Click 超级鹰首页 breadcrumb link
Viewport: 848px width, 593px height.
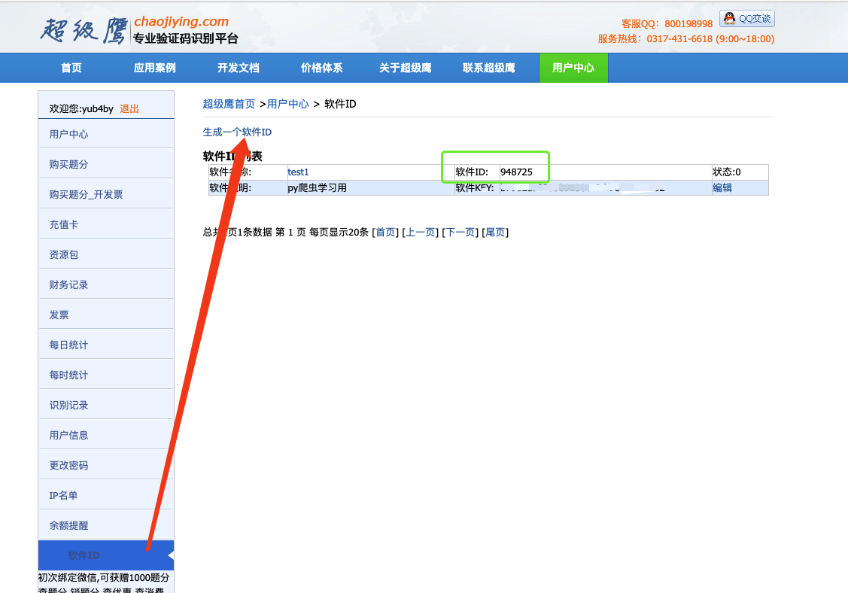(229, 104)
